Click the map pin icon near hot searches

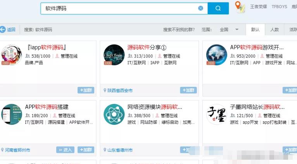(240, 7)
